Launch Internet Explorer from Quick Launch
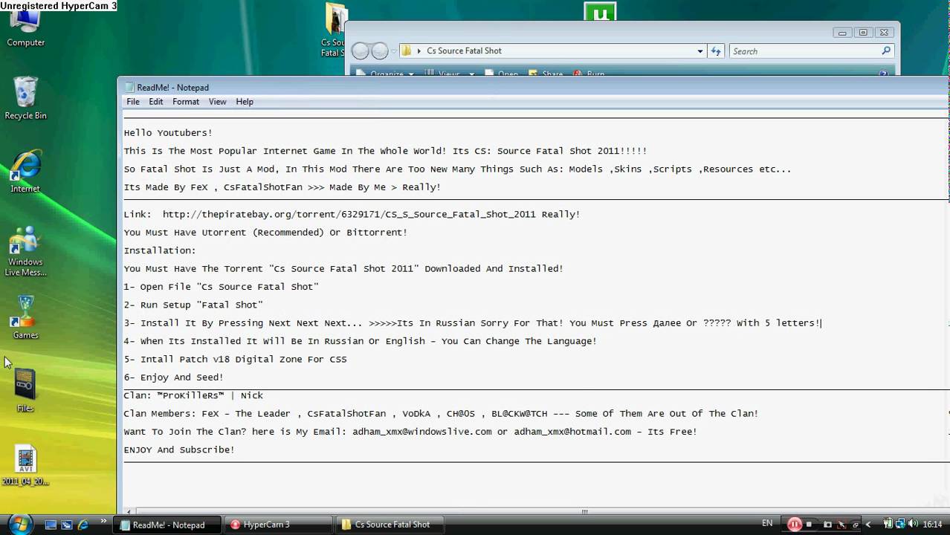This screenshot has height=535, width=950. click(x=83, y=525)
